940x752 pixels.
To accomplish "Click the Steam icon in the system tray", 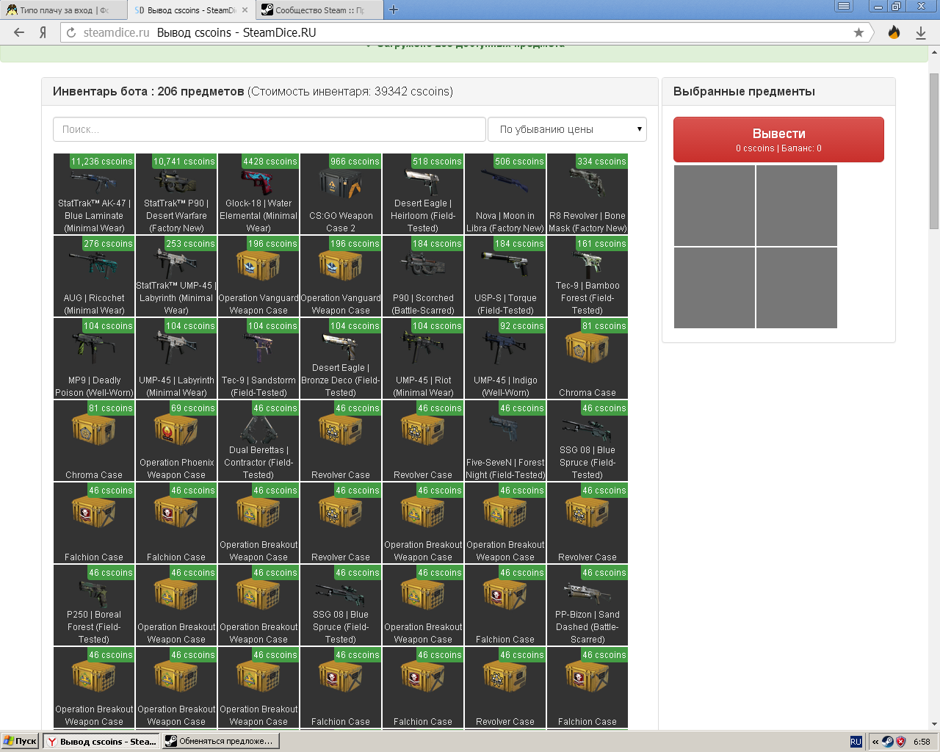I will (x=888, y=742).
